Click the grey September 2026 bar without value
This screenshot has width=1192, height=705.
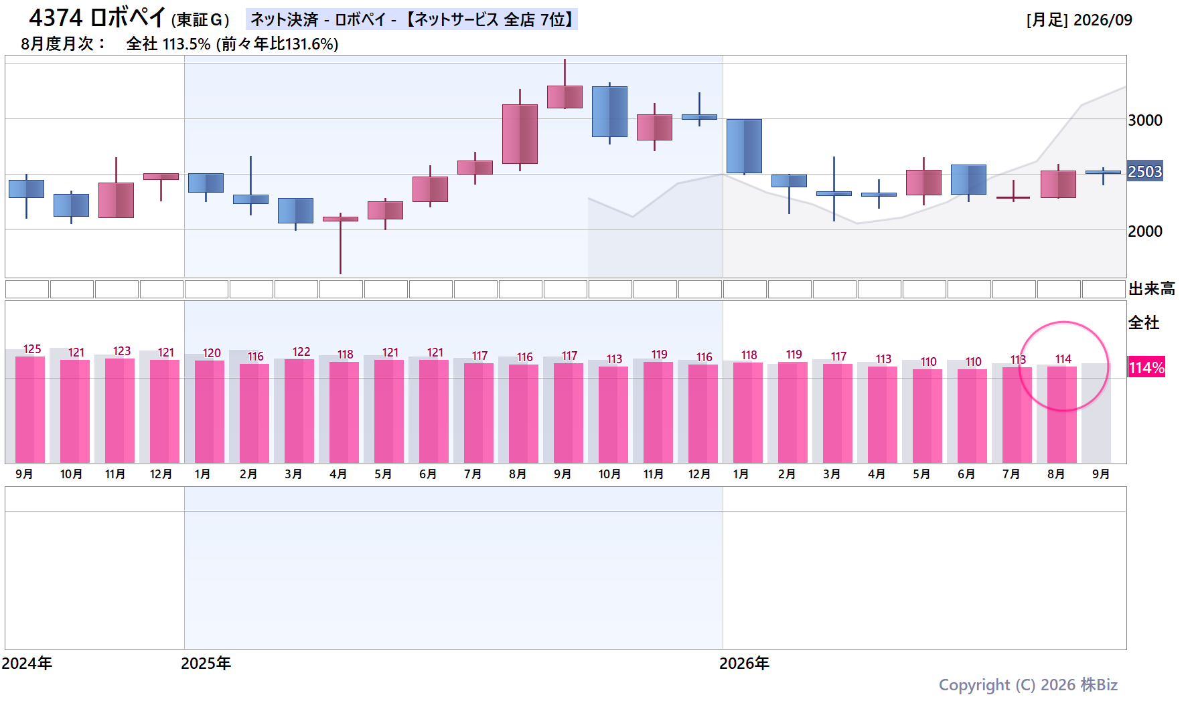pos(1096,413)
